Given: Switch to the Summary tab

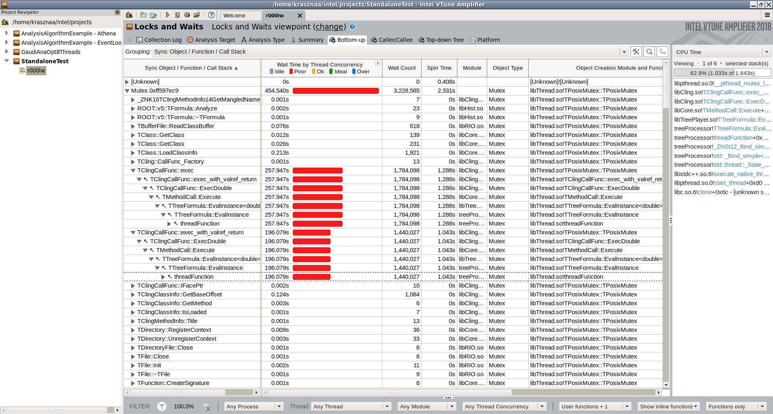Looking at the screenshot, I should (307, 40).
